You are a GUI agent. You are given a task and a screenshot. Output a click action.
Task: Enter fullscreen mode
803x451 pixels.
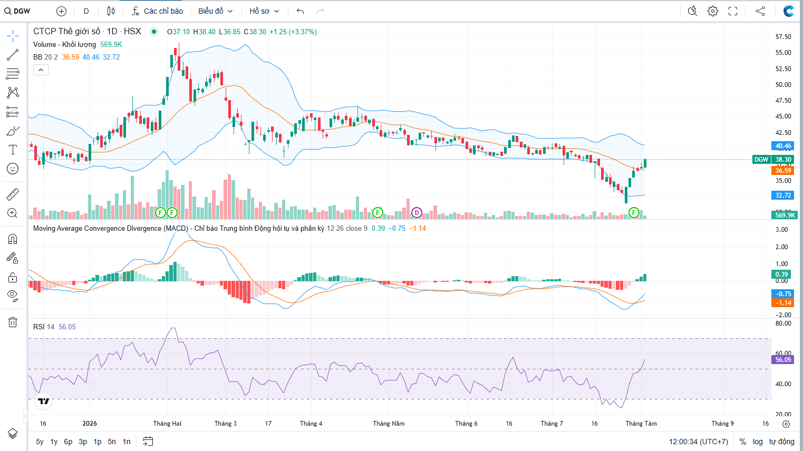pyautogui.click(x=733, y=11)
